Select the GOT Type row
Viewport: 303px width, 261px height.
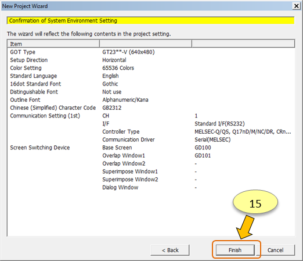tap(151, 52)
